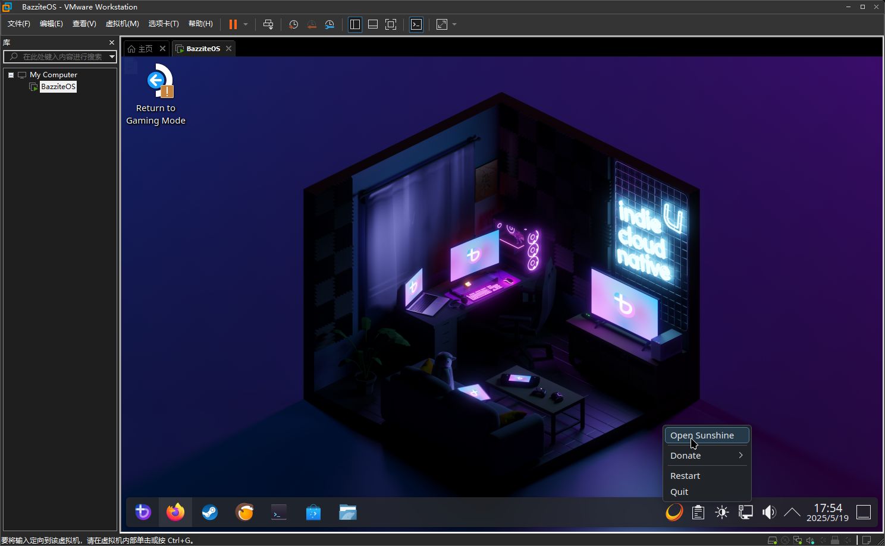This screenshot has height=546, width=885.
Task: Expand the library search dropdown arrow
Action: pos(112,56)
